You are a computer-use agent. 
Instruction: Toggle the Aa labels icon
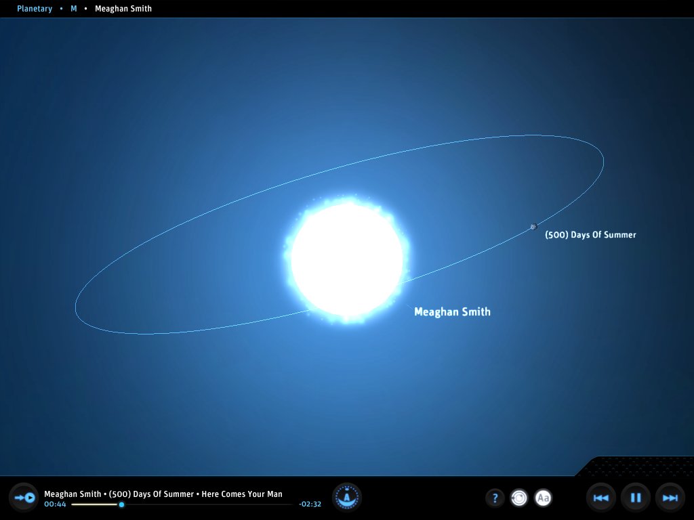[542, 498]
